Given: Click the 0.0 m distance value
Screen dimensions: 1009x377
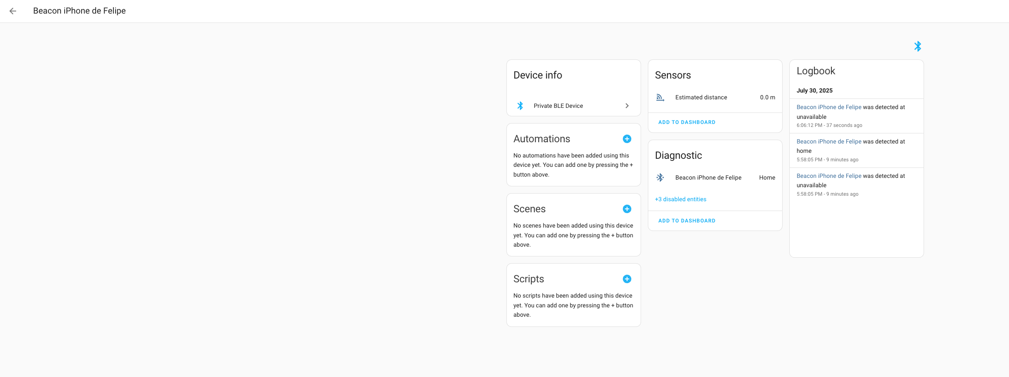Looking at the screenshot, I should click(x=767, y=98).
